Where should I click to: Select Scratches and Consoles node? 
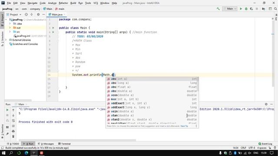[x=25, y=44]
